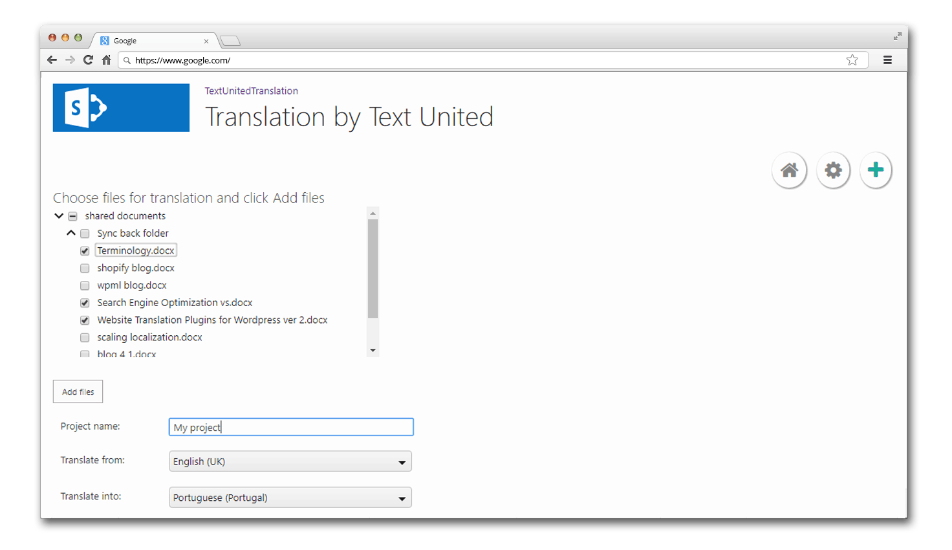Click the green plus new project icon
952x550 pixels.
pyautogui.click(x=876, y=170)
